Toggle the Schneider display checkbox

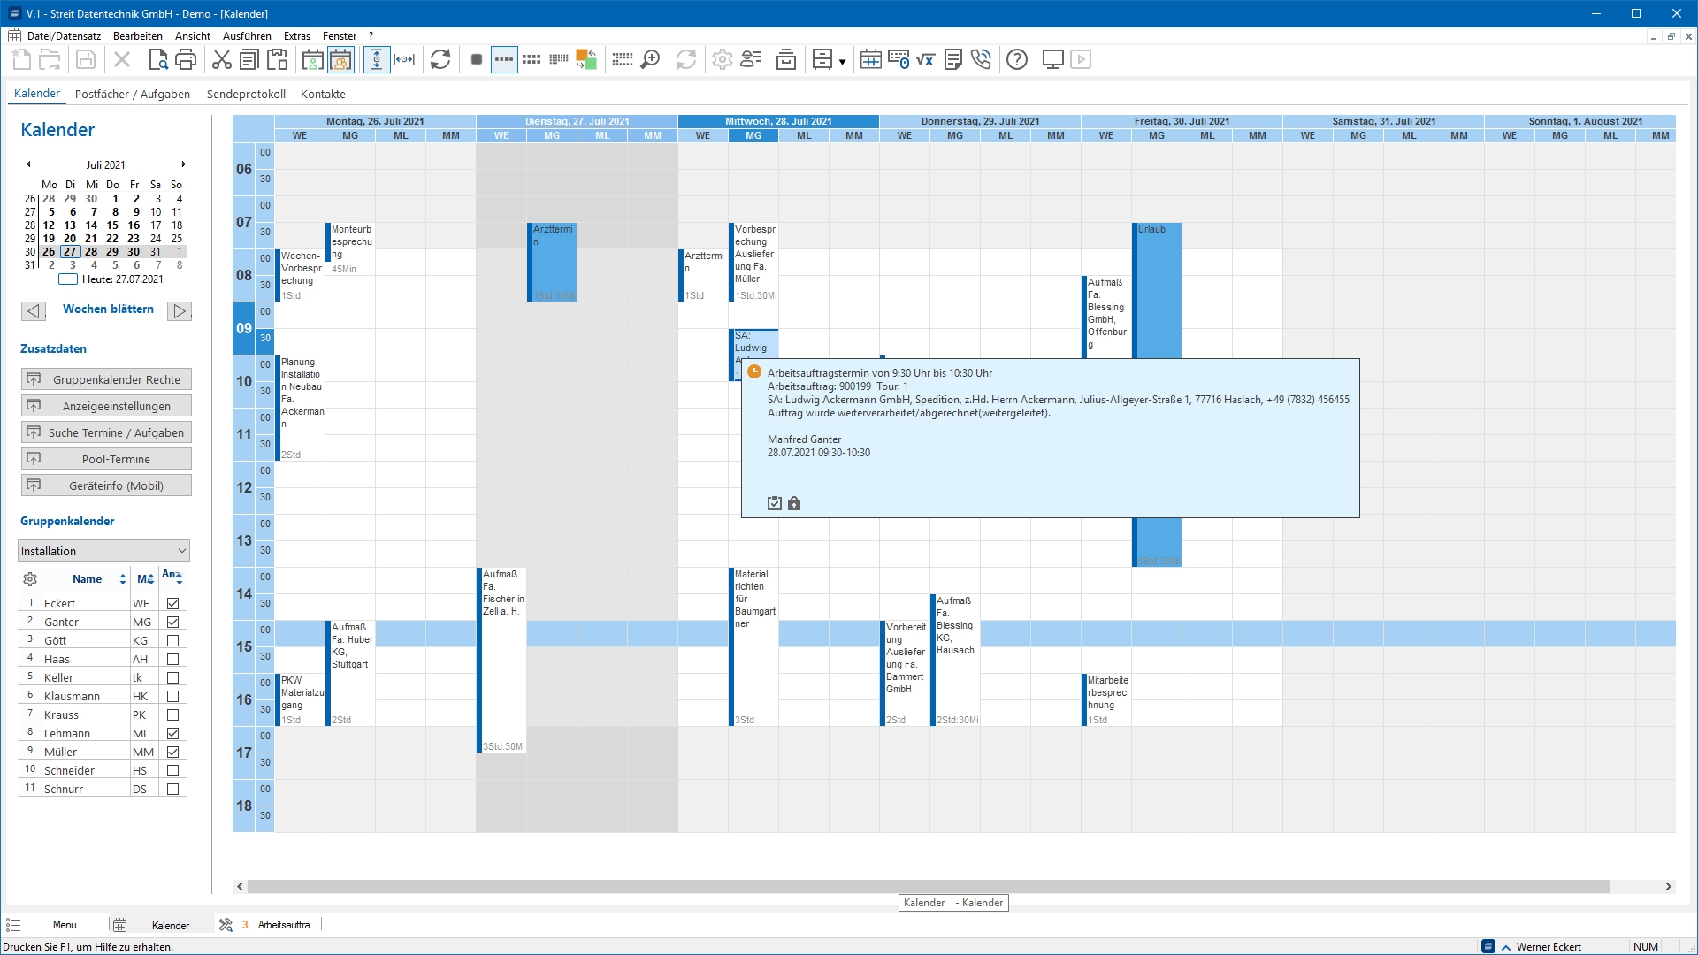pyautogui.click(x=173, y=771)
